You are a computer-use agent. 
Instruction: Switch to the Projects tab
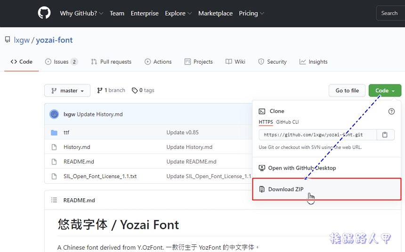pos(199,62)
